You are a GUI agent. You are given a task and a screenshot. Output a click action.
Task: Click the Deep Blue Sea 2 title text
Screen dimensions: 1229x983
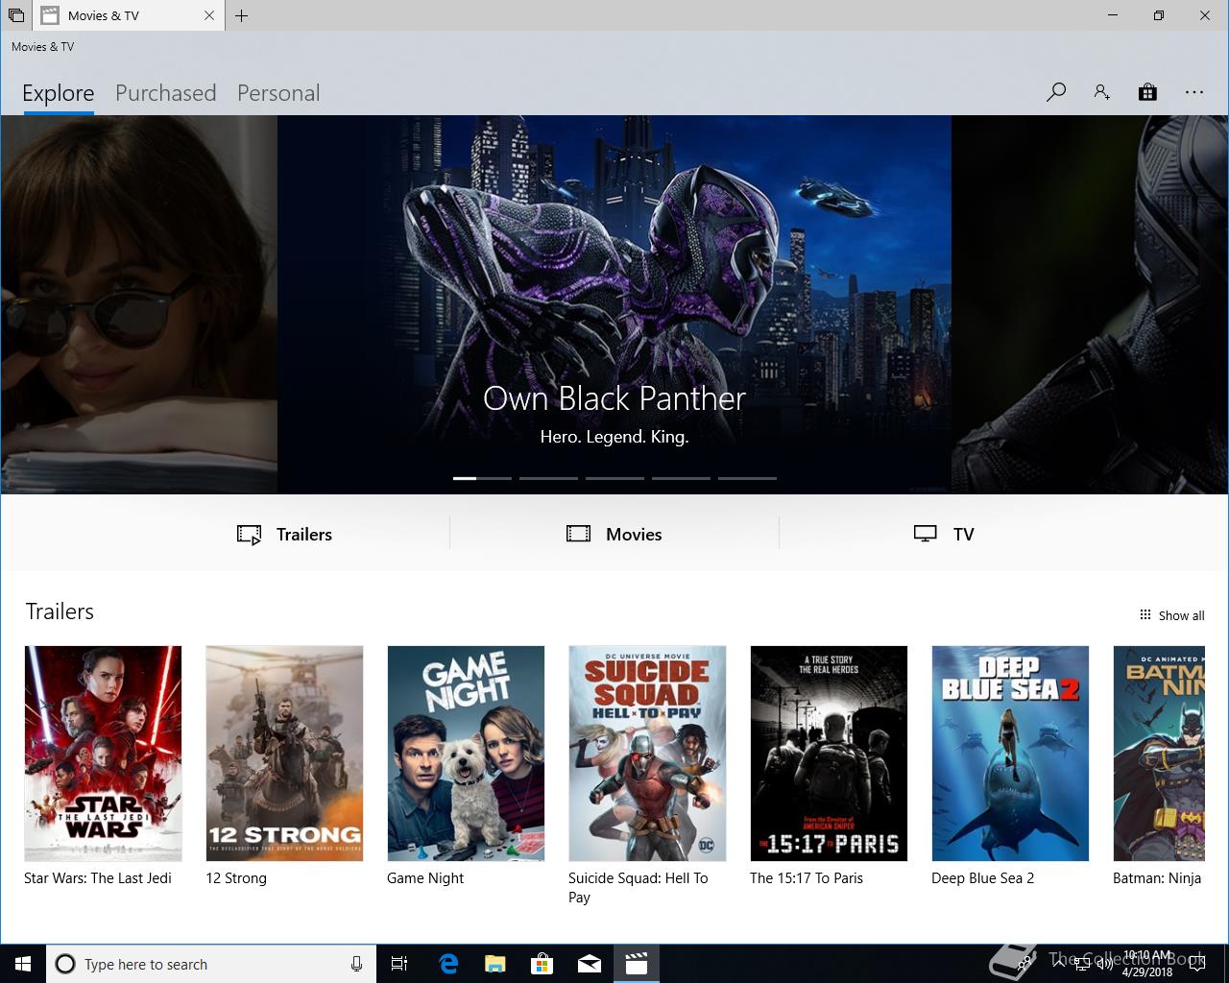[x=982, y=878]
